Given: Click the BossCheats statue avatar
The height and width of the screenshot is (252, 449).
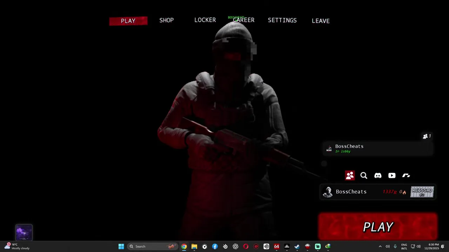Looking at the screenshot, I should [x=328, y=192].
